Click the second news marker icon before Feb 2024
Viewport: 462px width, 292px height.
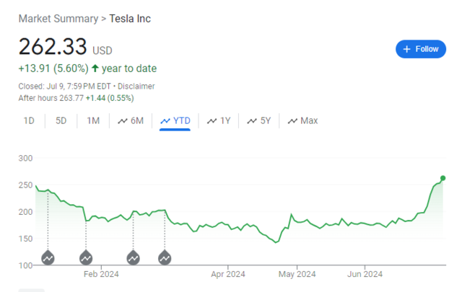(86, 257)
